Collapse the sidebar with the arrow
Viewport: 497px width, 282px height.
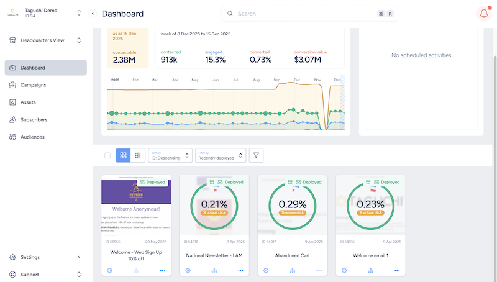point(93,13)
